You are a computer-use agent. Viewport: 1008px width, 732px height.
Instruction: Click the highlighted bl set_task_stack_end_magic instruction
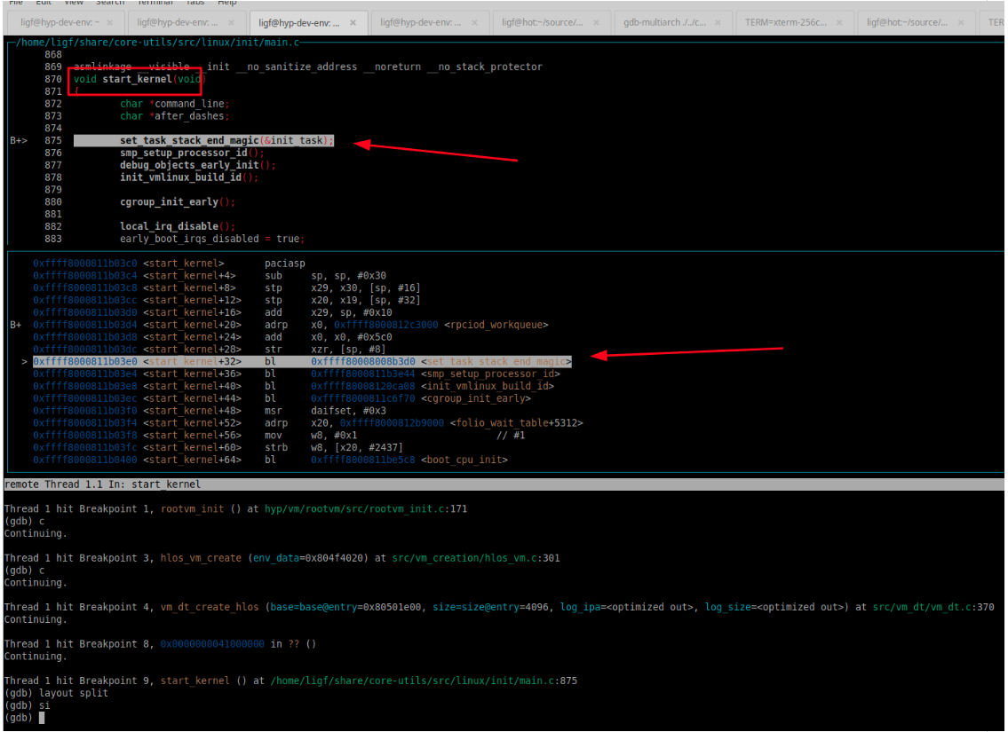302,362
